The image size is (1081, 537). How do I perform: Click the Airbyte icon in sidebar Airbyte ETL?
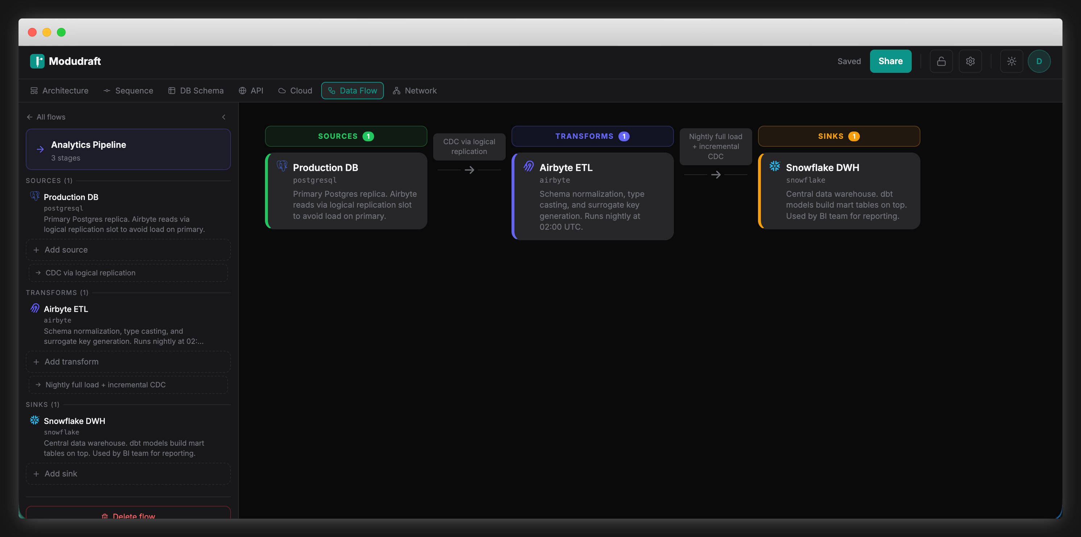35,308
